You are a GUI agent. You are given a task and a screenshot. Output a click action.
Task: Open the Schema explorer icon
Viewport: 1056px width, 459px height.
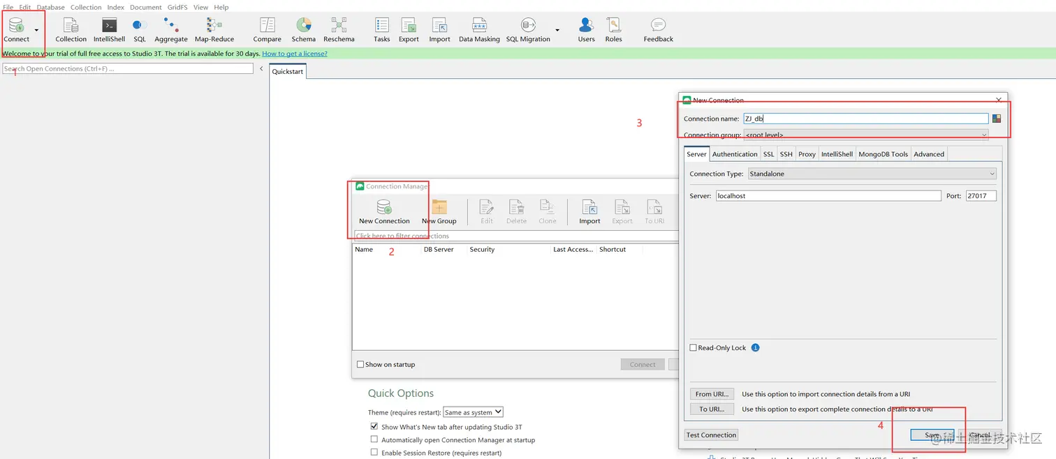pos(304,30)
